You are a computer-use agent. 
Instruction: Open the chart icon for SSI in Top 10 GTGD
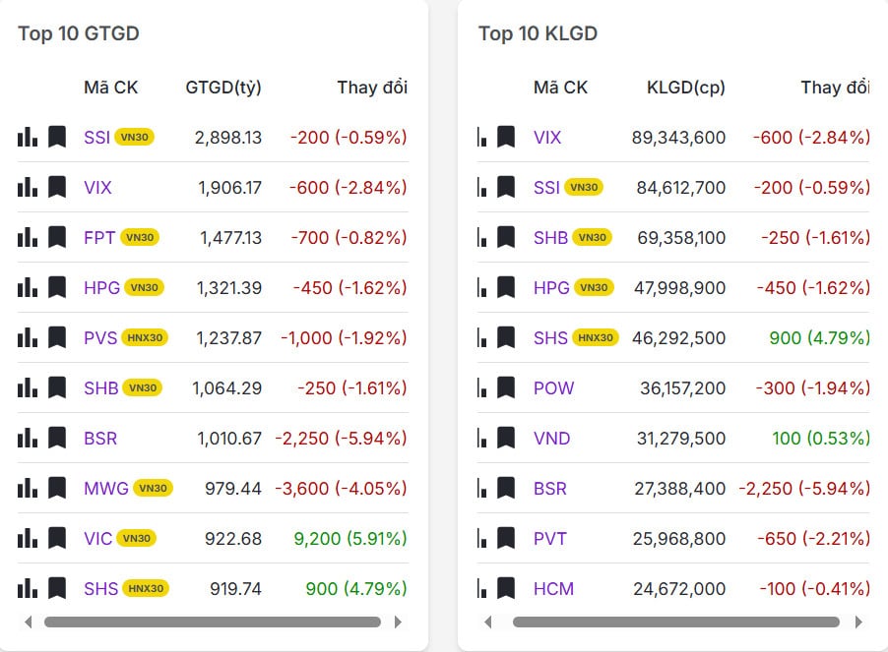[x=28, y=137]
